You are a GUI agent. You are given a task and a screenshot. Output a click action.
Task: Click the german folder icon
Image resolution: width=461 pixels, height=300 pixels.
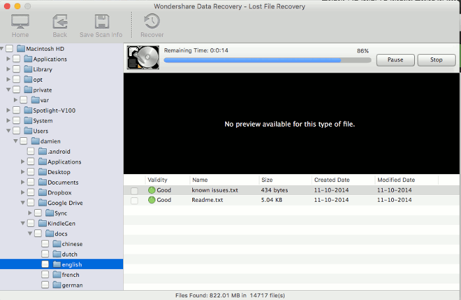coord(57,285)
